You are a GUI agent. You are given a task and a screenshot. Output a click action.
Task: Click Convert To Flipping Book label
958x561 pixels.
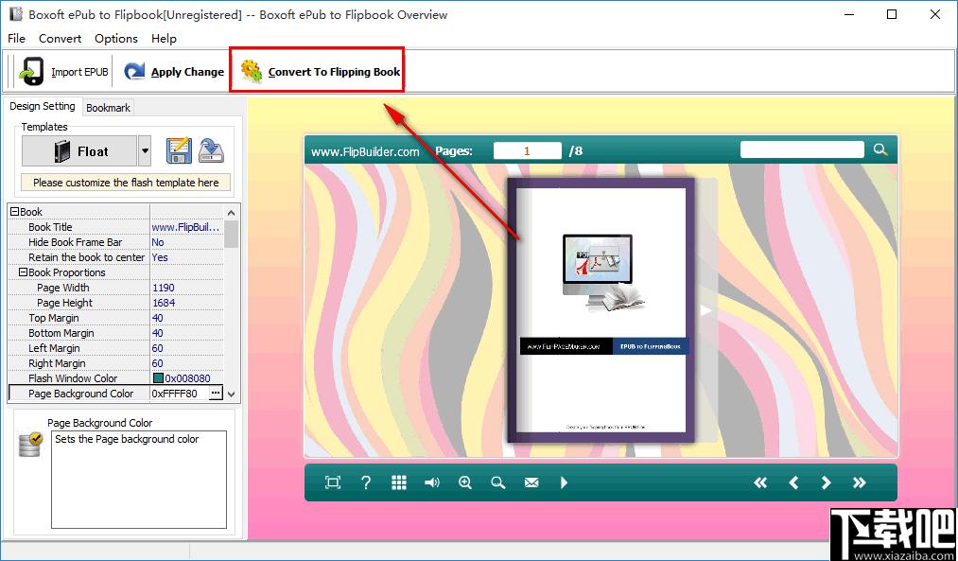coord(334,72)
